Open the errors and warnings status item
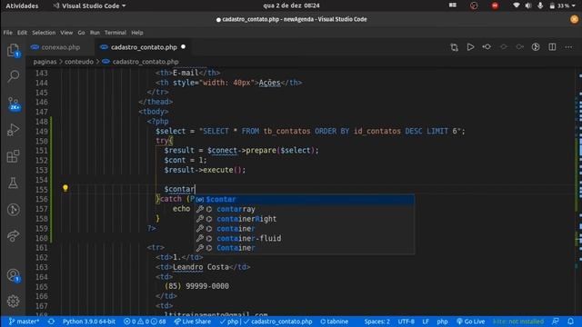Viewport: 582px width, 327px height. pos(145,322)
